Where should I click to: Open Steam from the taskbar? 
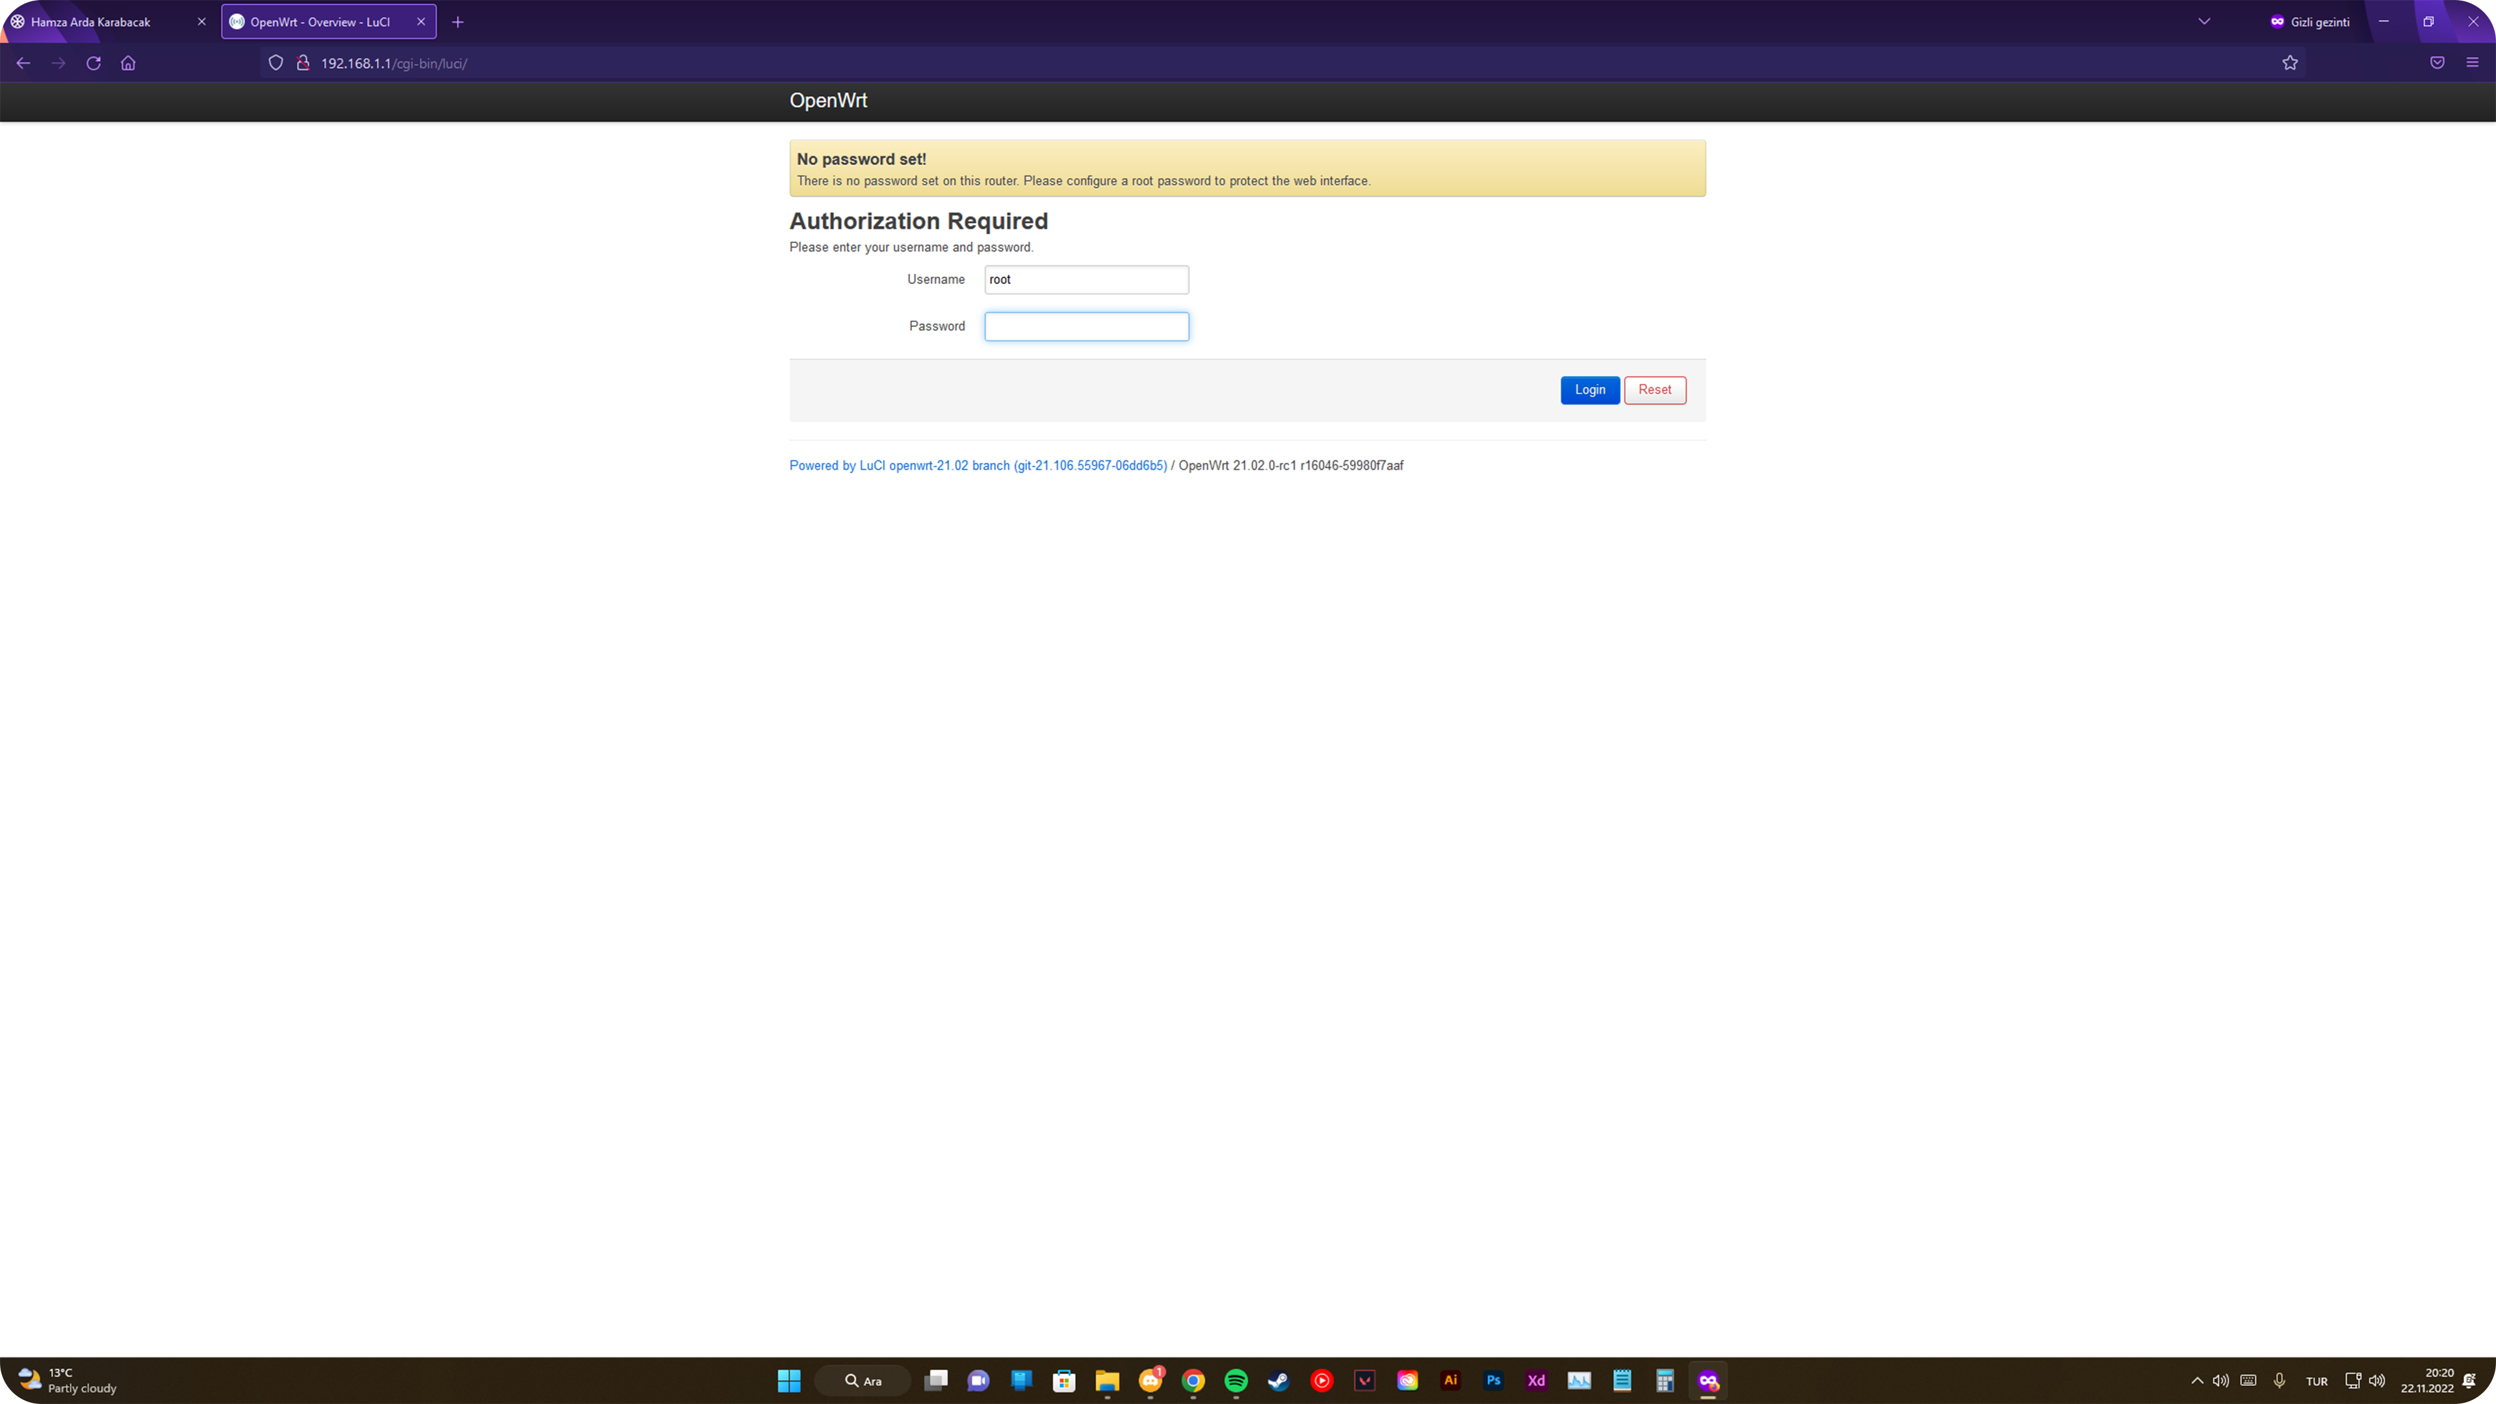(1279, 1381)
